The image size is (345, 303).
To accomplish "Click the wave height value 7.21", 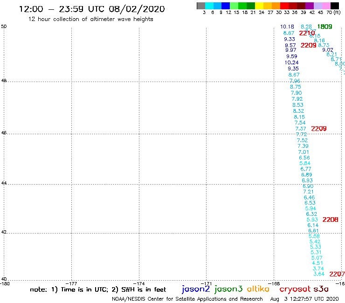I will point(308,192).
